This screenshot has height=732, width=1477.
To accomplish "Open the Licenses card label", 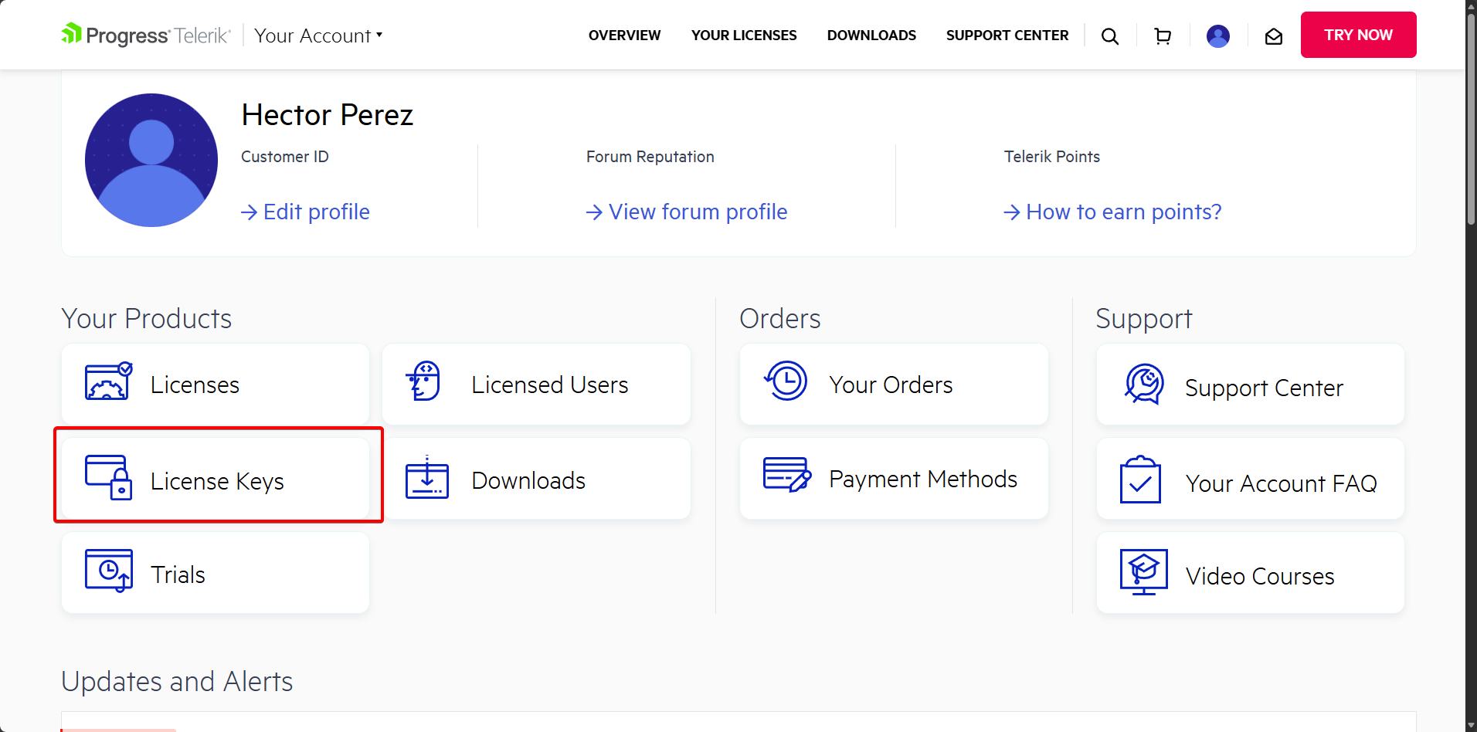I will tap(195, 385).
